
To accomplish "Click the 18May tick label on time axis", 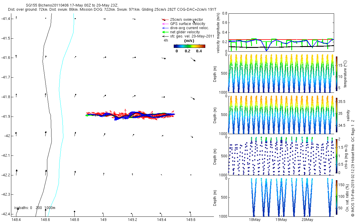I will click(x=255, y=220).
